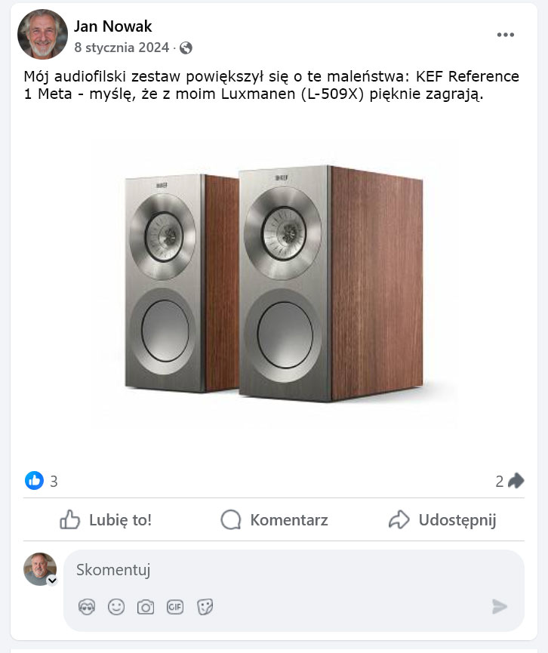
Task: View who reacted via the 3 count
Action: tap(54, 482)
